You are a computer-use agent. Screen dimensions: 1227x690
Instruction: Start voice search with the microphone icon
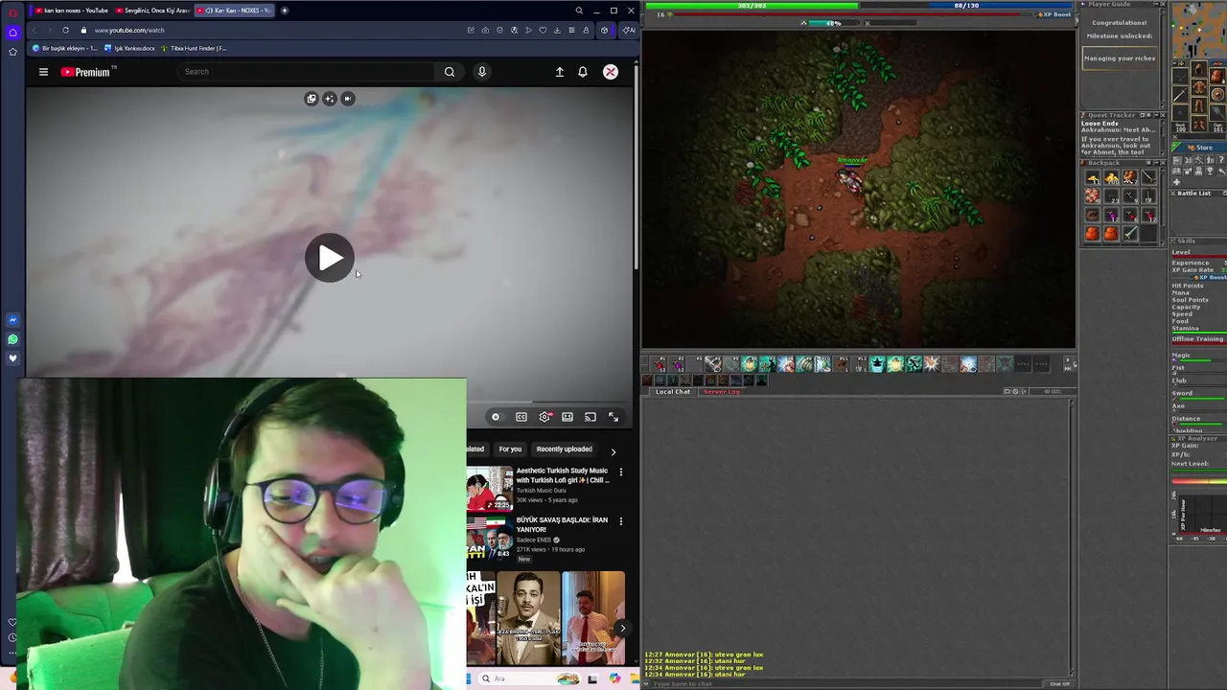(x=482, y=72)
